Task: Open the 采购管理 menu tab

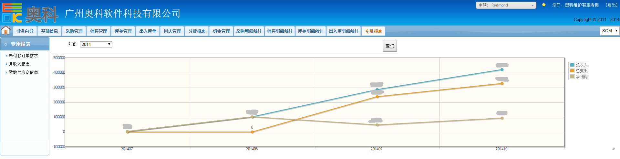Action: click(74, 31)
